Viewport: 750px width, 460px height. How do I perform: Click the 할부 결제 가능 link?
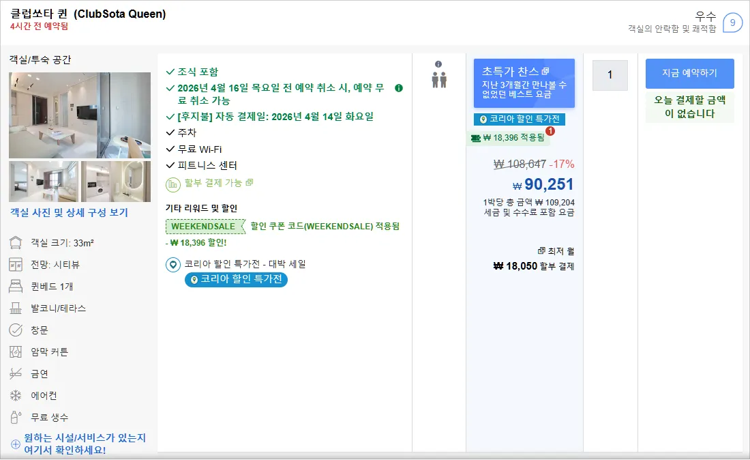[x=219, y=183]
